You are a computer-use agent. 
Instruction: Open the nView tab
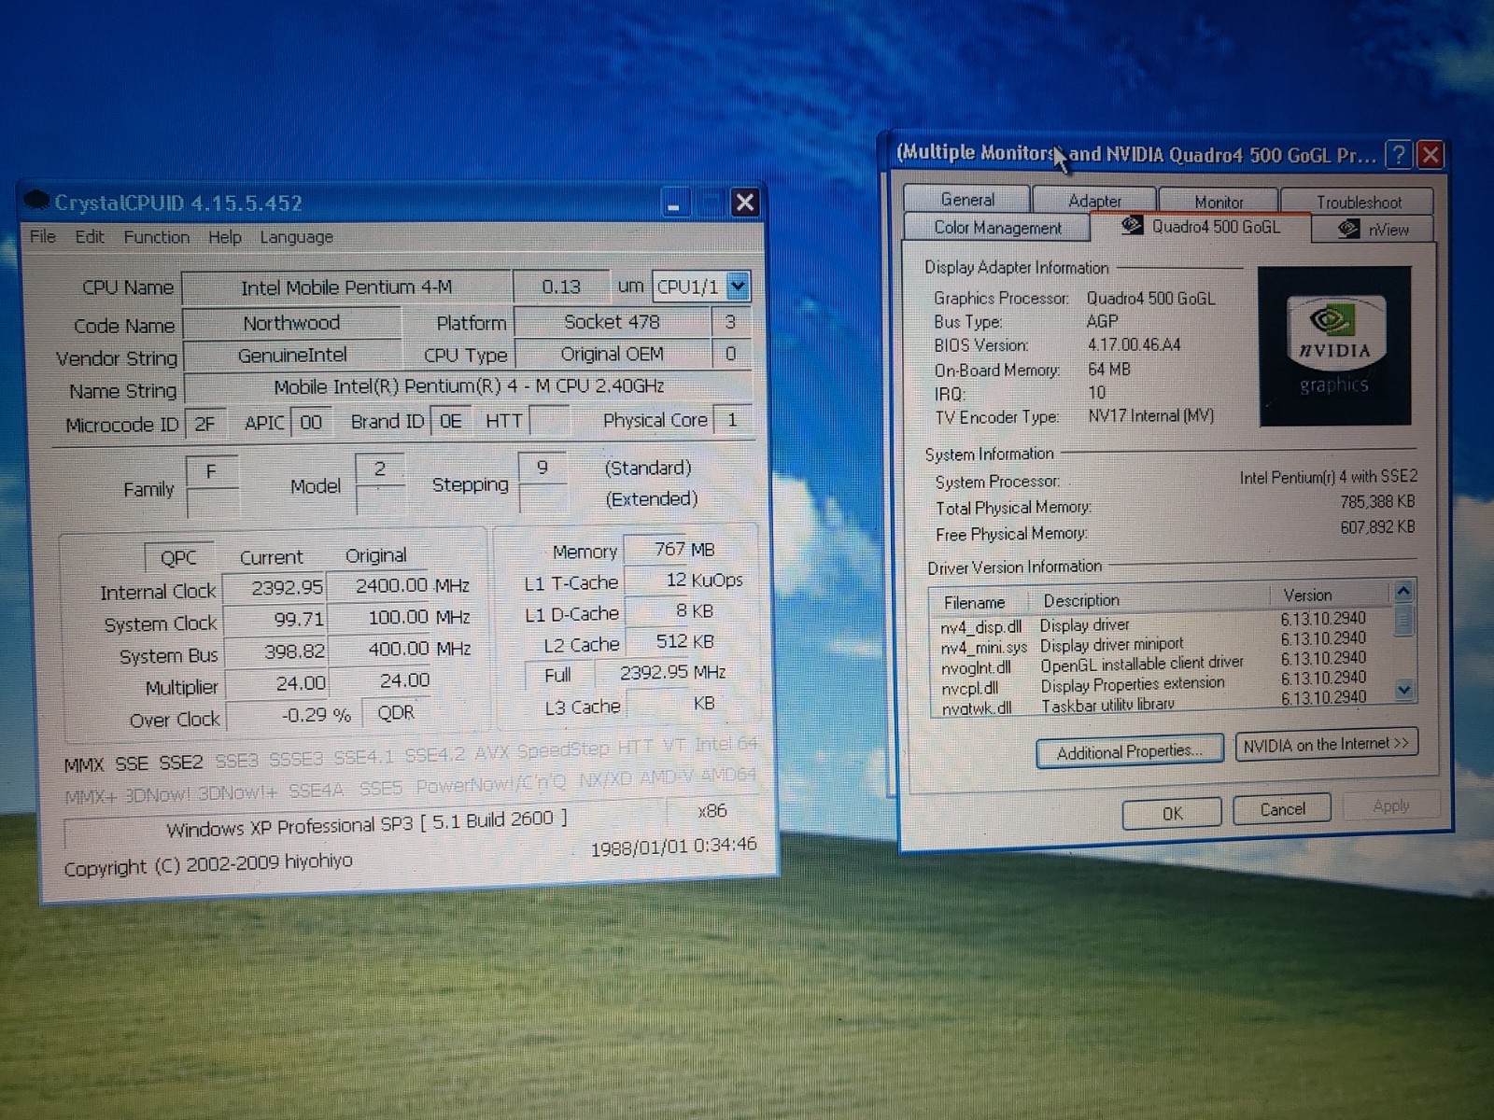[x=1374, y=230]
